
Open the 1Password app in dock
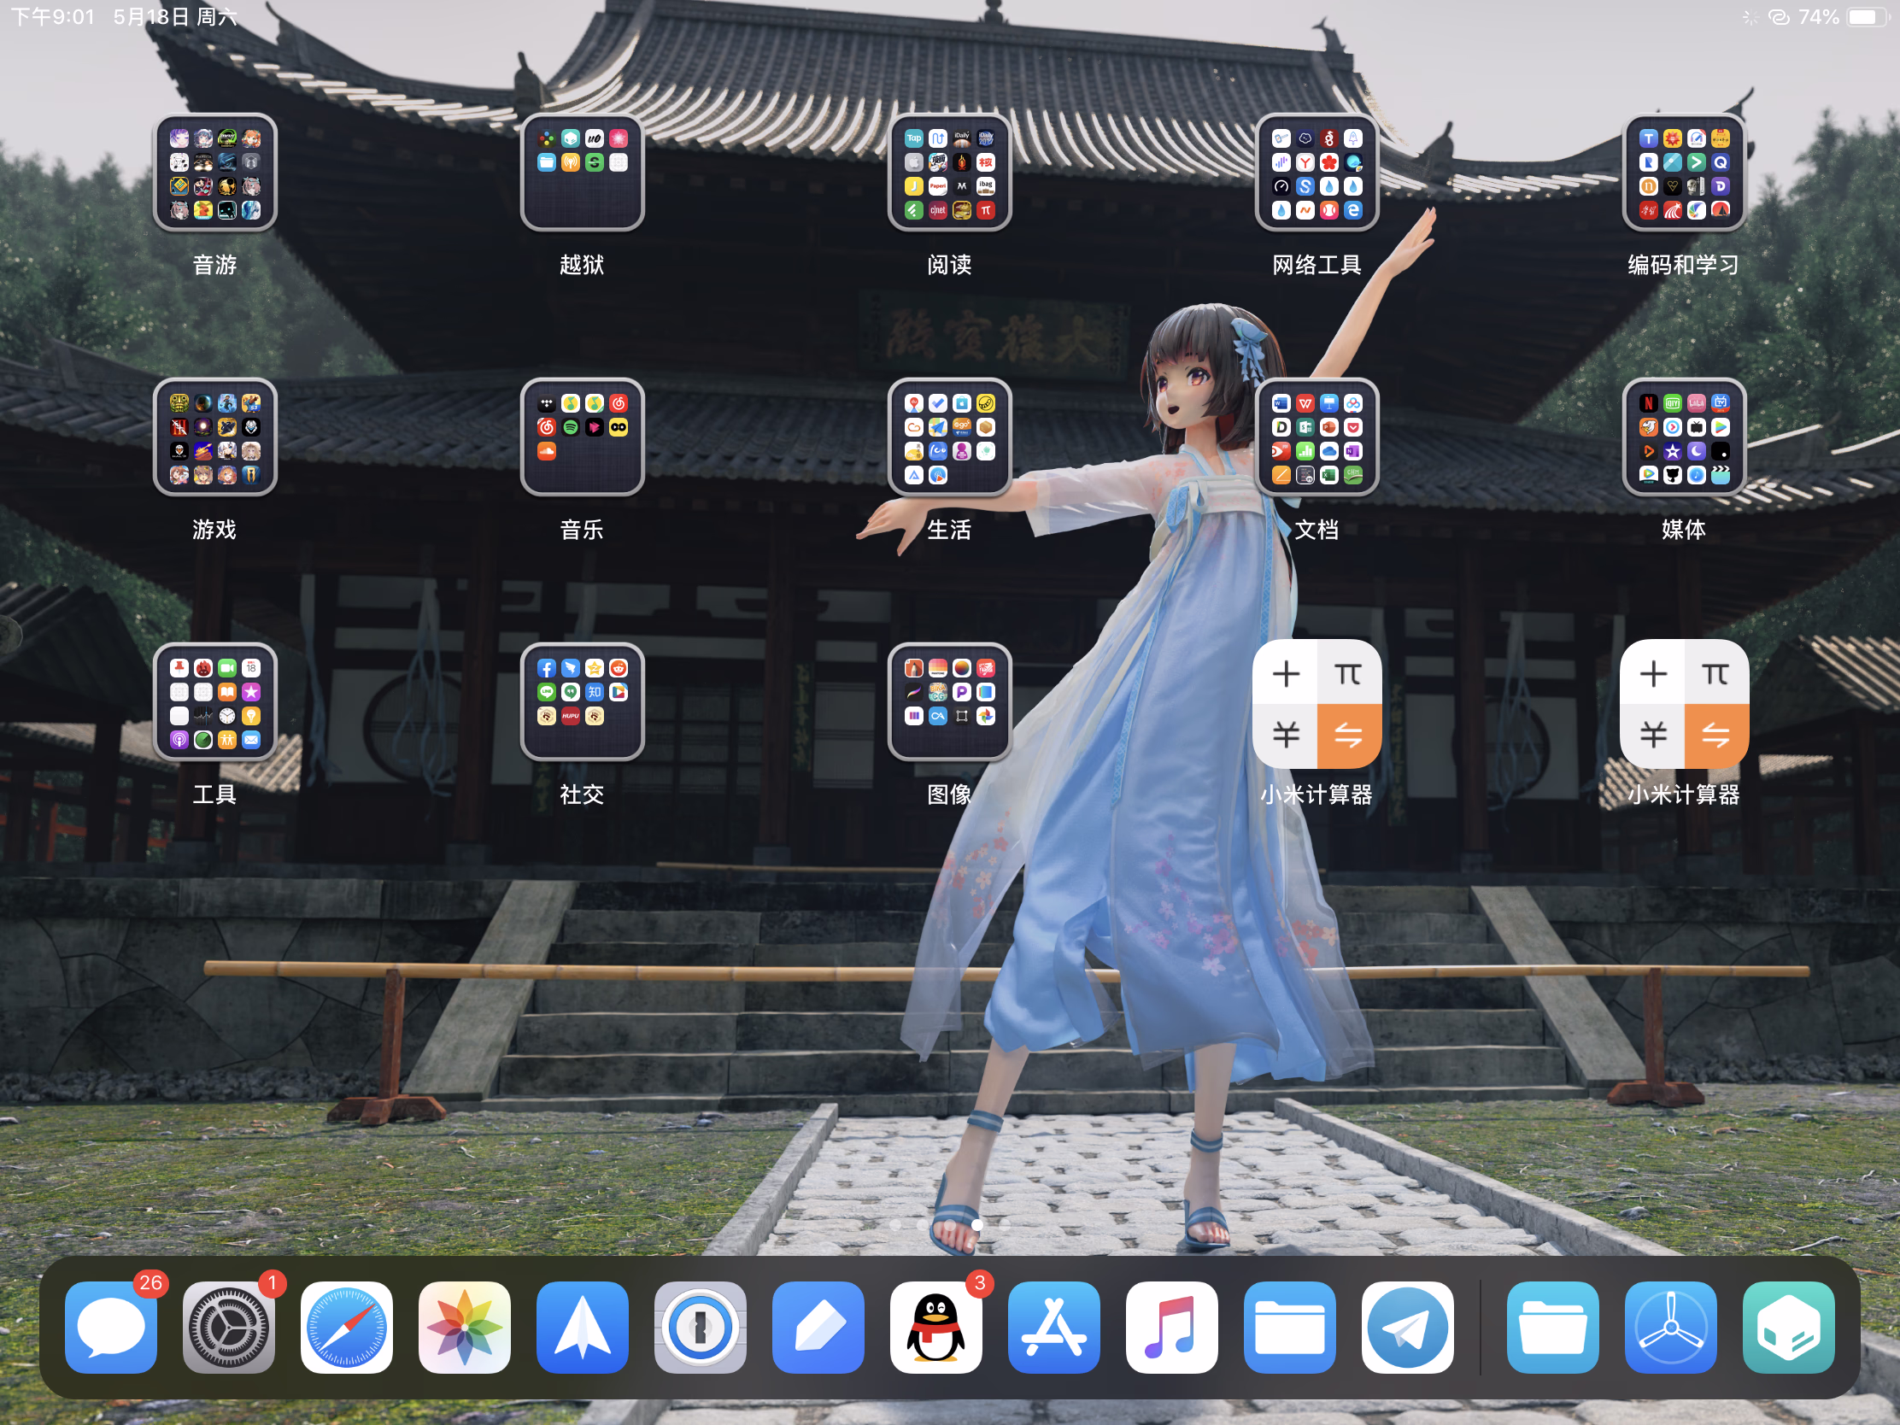pyautogui.click(x=700, y=1327)
